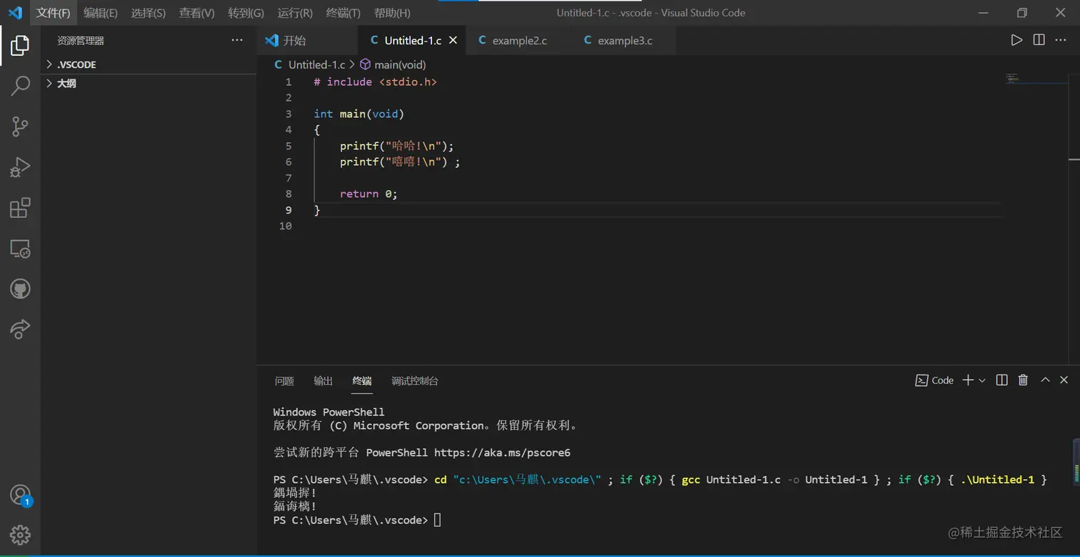This screenshot has width=1080, height=557.
Task: Open the editor's more actions '...' button
Action: pos(1061,40)
